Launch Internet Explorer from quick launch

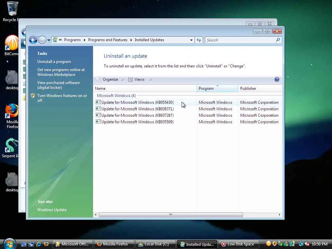pos(39,244)
